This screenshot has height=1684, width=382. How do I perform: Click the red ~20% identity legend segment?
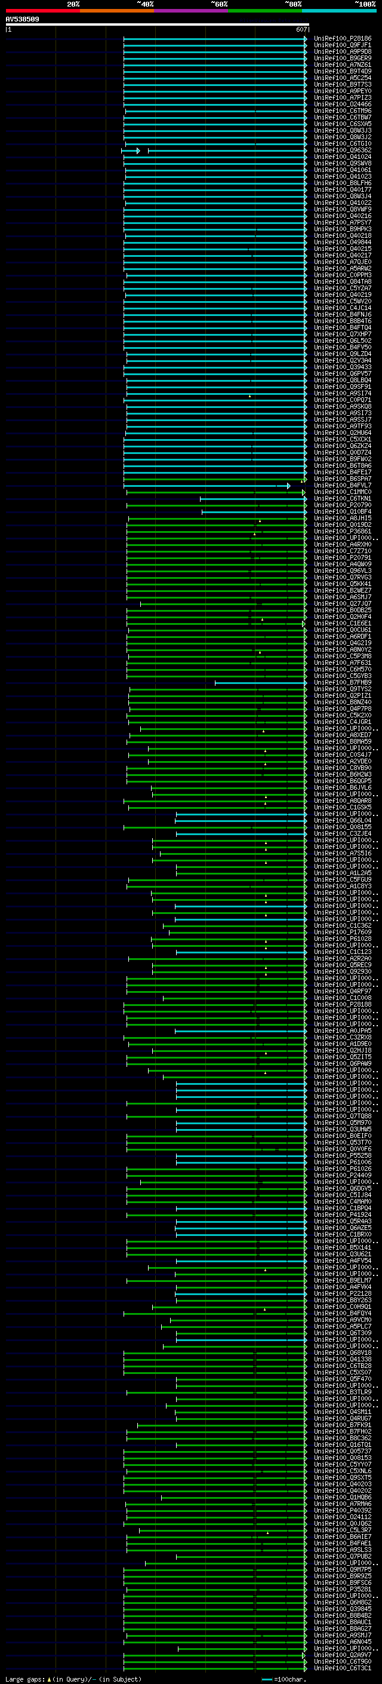[x=42, y=11]
